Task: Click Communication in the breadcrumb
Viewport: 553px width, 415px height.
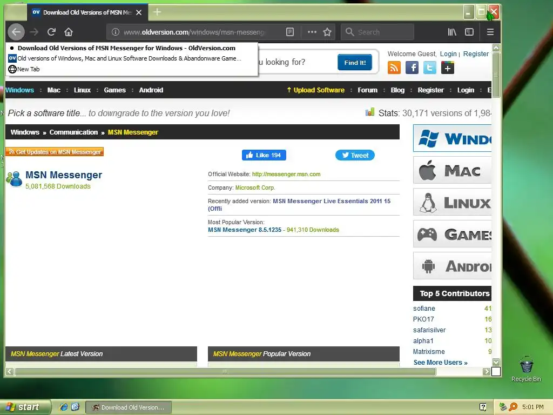Action: click(73, 132)
